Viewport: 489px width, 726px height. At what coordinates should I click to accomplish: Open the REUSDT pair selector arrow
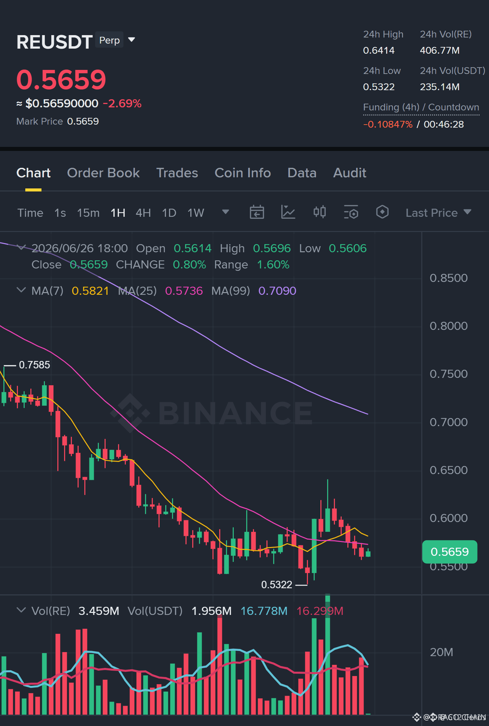pyautogui.click(x=132, y=40)
